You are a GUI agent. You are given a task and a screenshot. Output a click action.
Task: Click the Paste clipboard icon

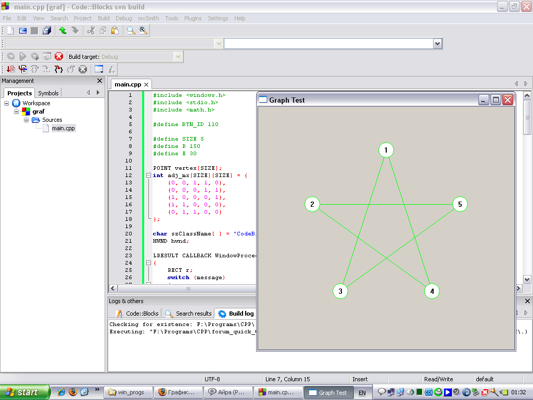point(115,31)
